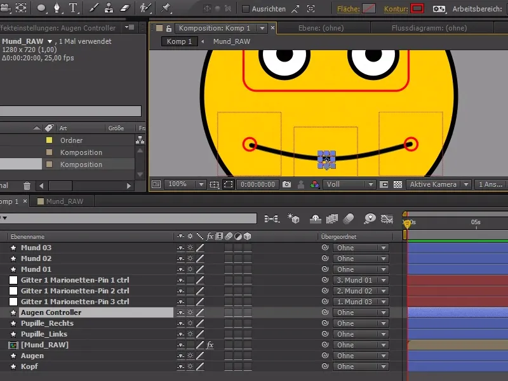The image size is (508, 381).
Task: Switch to the Mund_RAW timeline tab
Action: pyautogui.click(x=61, y=201)
